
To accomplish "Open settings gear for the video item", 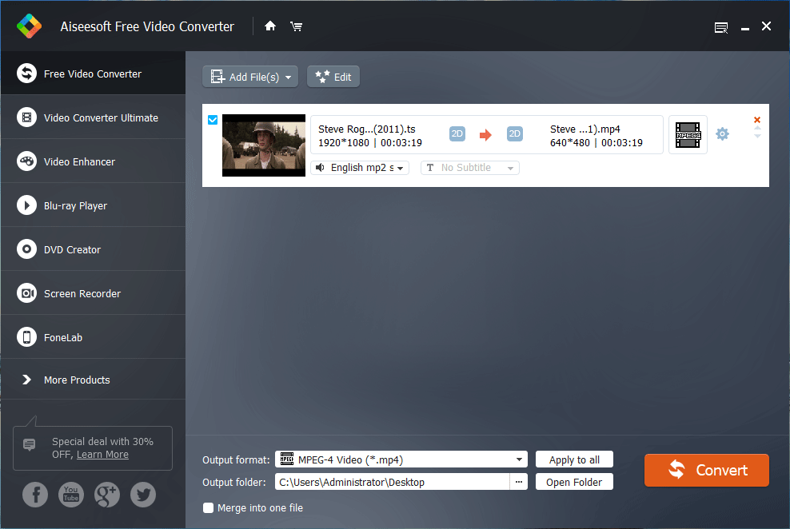I will click(x=722, y=134).
